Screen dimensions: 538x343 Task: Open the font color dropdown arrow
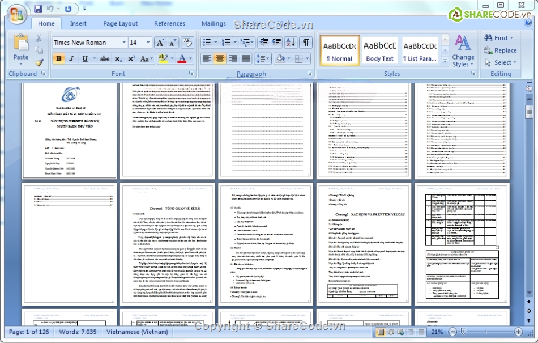tap(191, 59)
